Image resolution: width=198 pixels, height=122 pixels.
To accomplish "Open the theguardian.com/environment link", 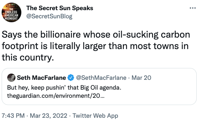I will pyautogui.click(x=56, y=96).
